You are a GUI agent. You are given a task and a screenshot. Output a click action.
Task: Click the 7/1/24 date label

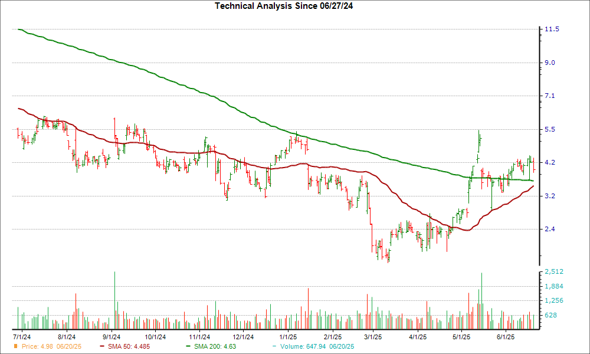pyautogui.click(x=22, y=337)
